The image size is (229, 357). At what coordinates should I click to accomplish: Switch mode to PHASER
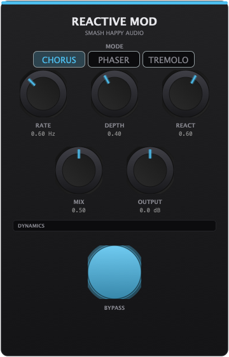pyautogui.click(x=114, y=59)
